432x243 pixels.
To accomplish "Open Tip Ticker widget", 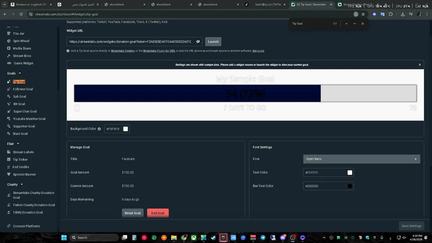I will click(x=20, y=160).
